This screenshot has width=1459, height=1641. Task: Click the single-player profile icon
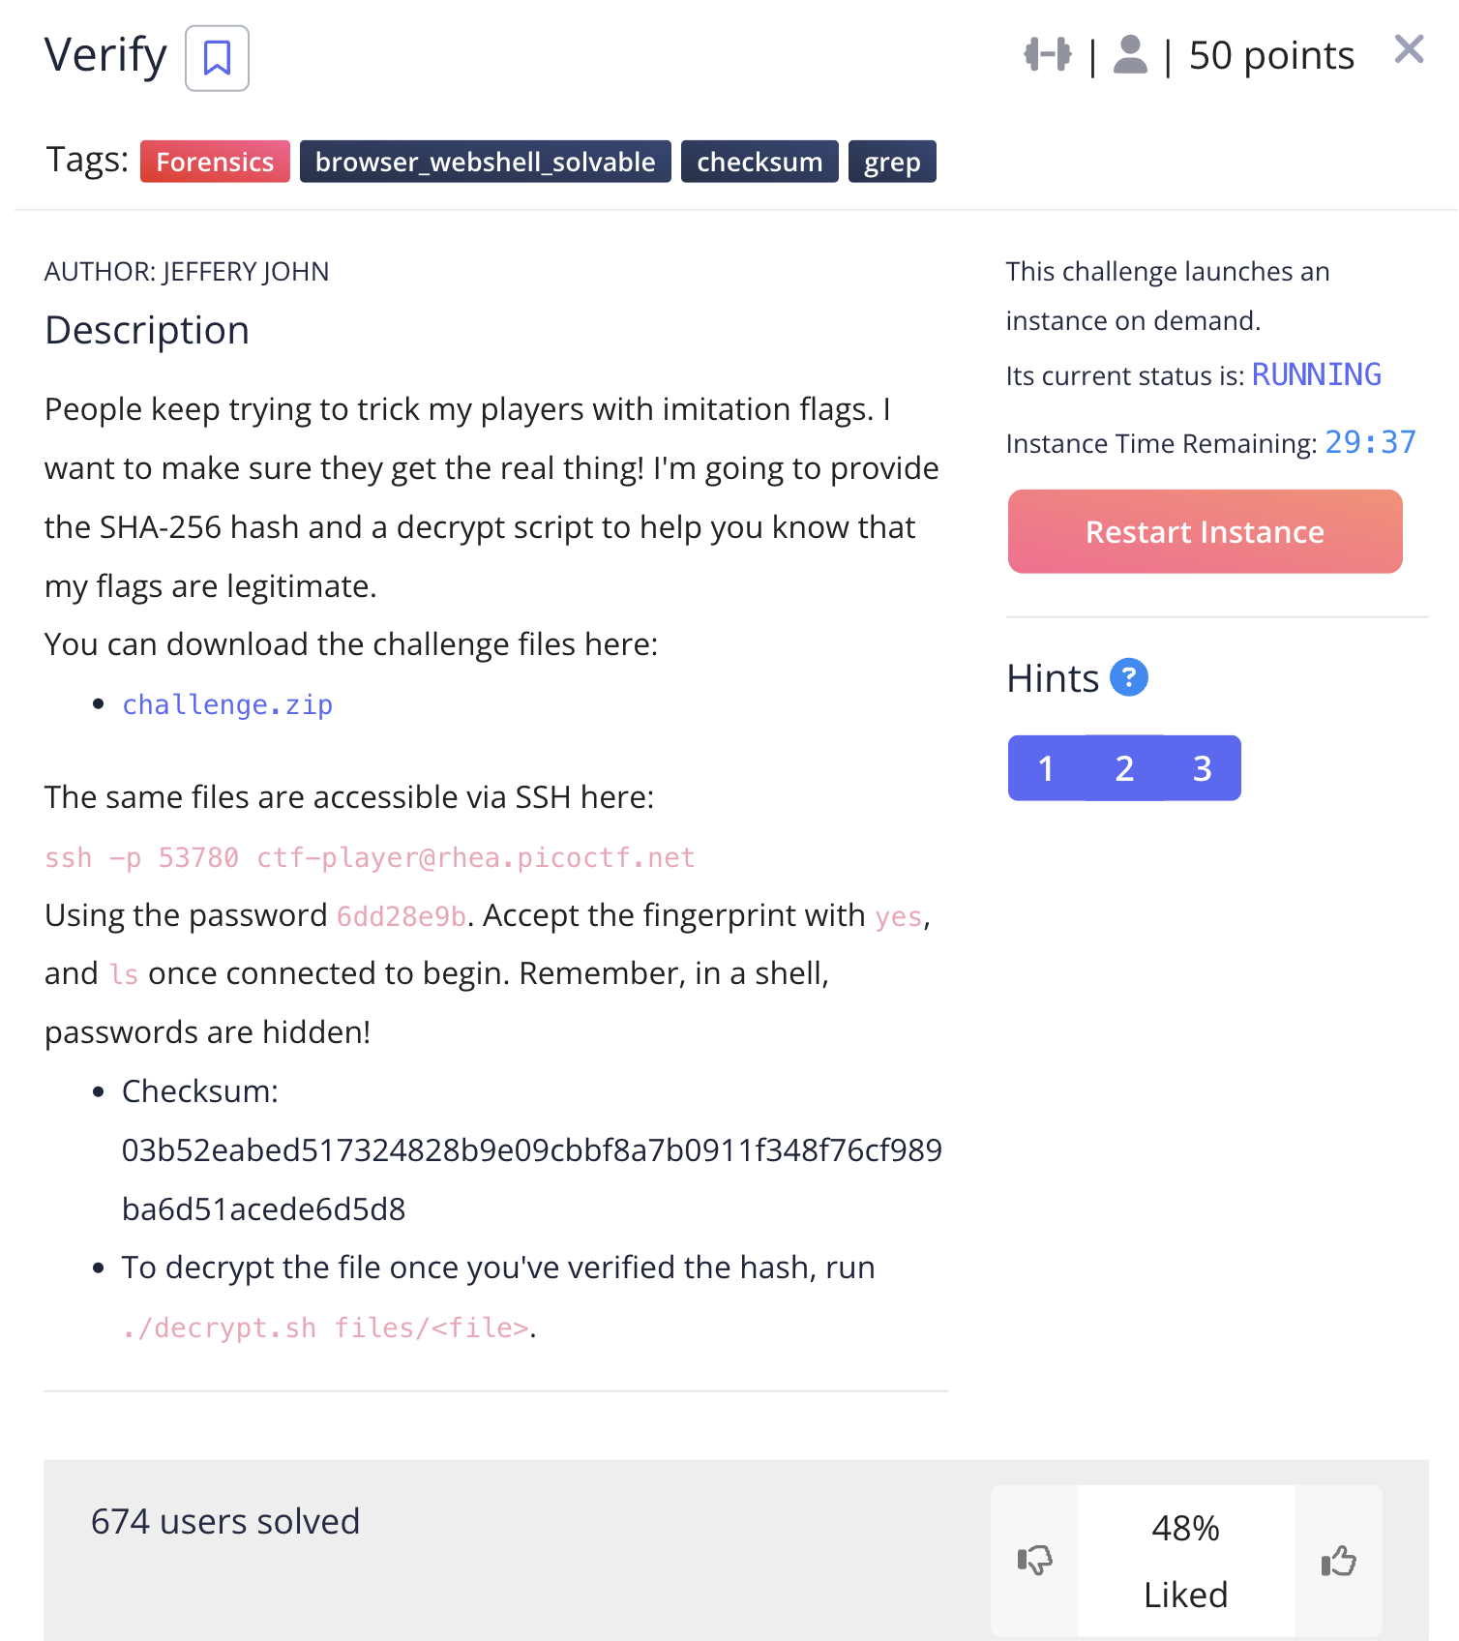click(1130, 57)
